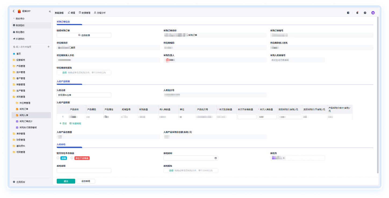Select the 存在不合格品 radio option

72,158
